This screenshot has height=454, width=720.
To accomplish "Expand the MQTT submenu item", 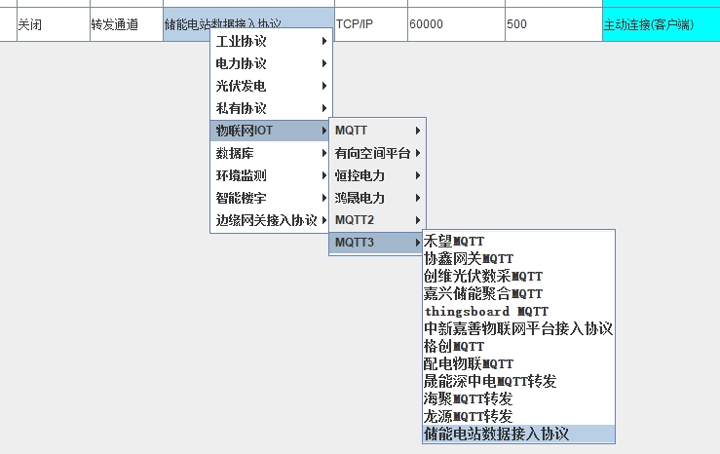I will point(377,131).
